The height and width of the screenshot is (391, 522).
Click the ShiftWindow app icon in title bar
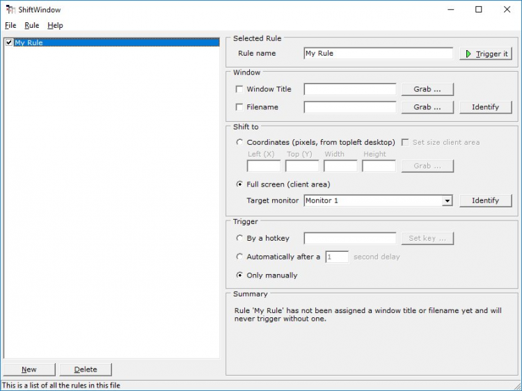[x=10, y=9]
